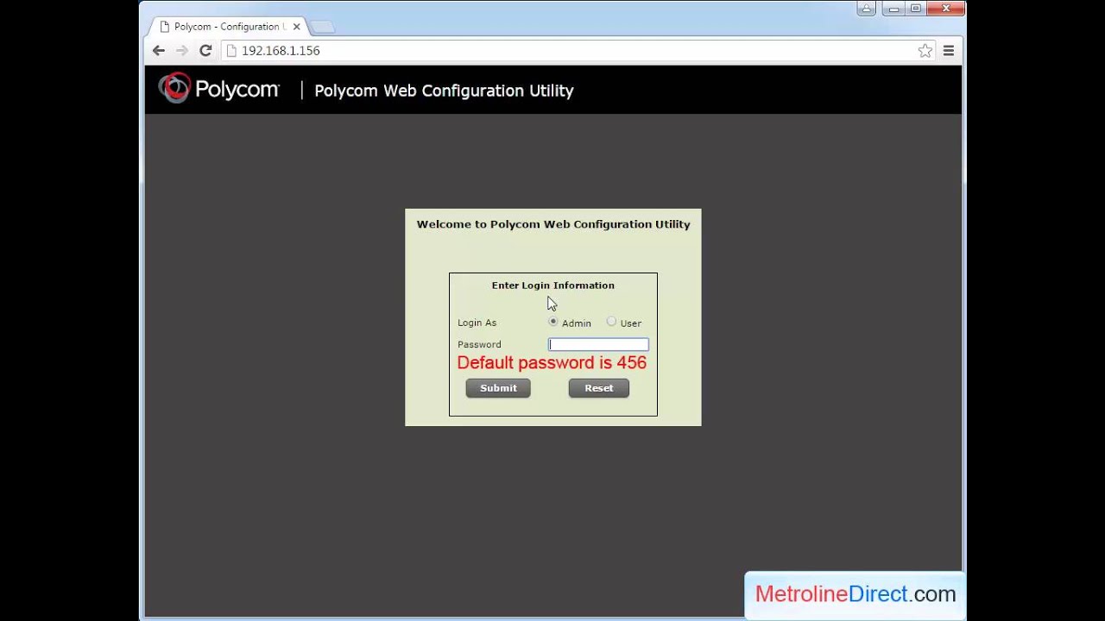Minimize the browser window

pyautogui.click(x=893, y=9)
